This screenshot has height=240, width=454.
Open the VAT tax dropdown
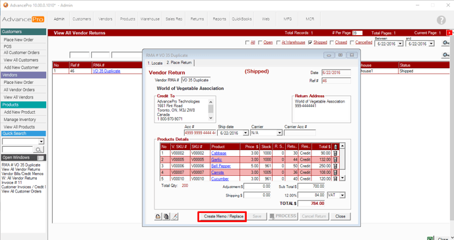tap(342, 195)
